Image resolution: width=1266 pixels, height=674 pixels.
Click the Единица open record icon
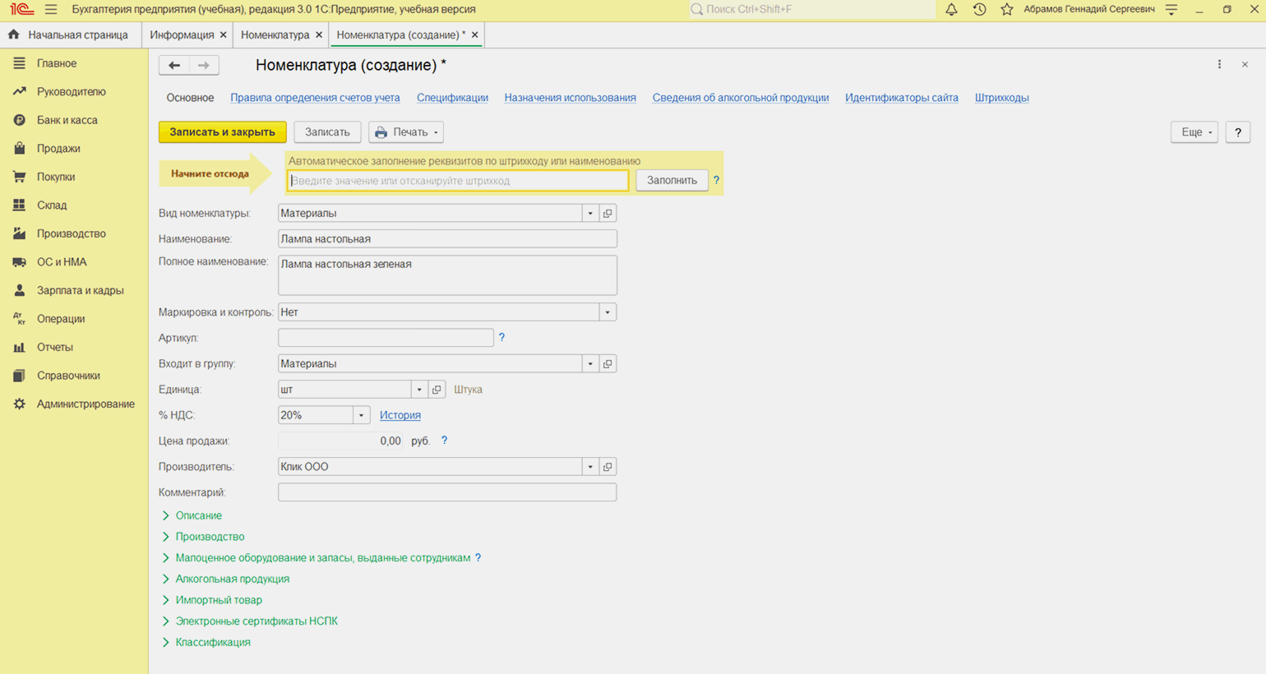pos(437,390)
